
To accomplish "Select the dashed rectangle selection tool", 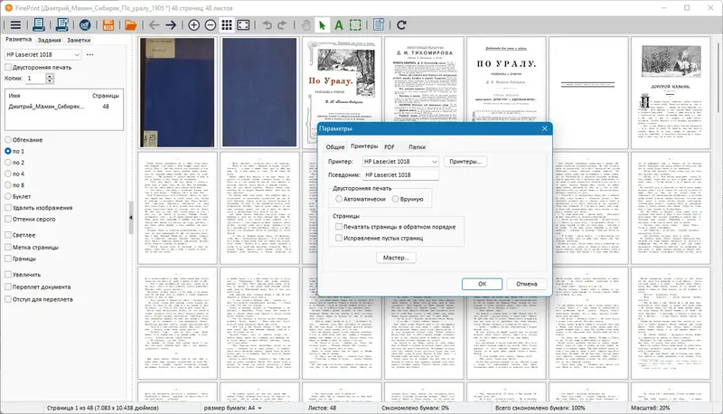I will (355, 25).
